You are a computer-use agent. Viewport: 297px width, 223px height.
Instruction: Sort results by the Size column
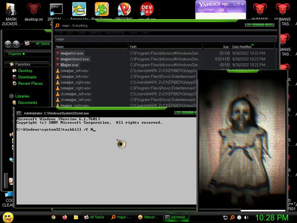click(217, 47)
